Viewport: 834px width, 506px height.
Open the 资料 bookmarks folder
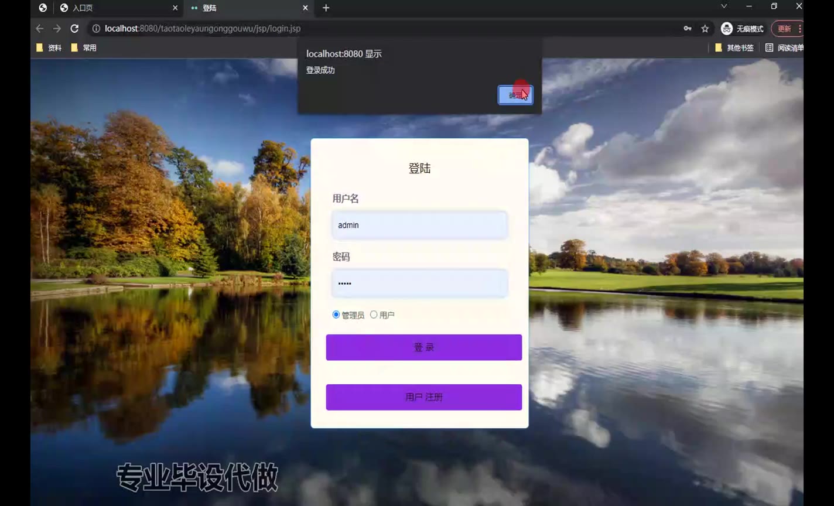click(49, 48)
